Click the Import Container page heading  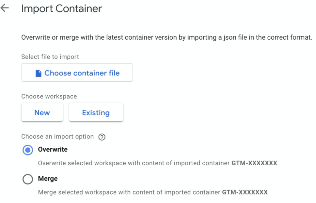coord(61,8)
